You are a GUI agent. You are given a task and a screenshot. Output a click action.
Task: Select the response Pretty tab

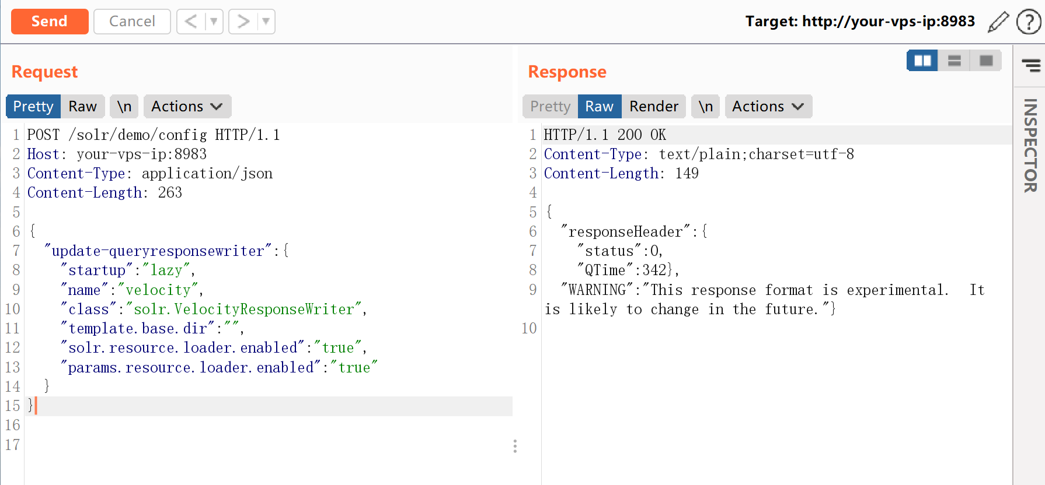pyautogui.click(x=550, y=107)
